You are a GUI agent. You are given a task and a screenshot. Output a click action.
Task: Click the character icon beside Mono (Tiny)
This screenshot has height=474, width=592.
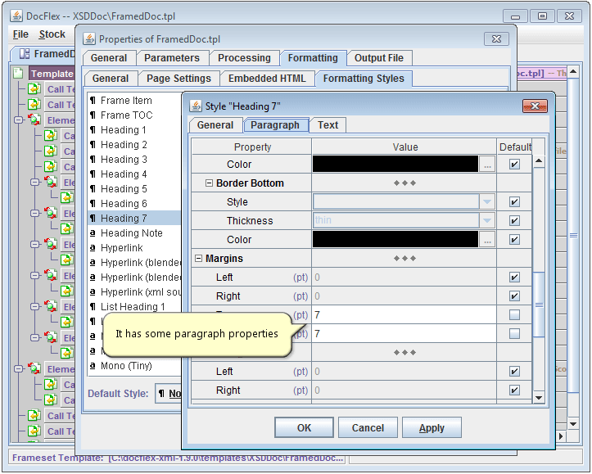click(93, 366)
